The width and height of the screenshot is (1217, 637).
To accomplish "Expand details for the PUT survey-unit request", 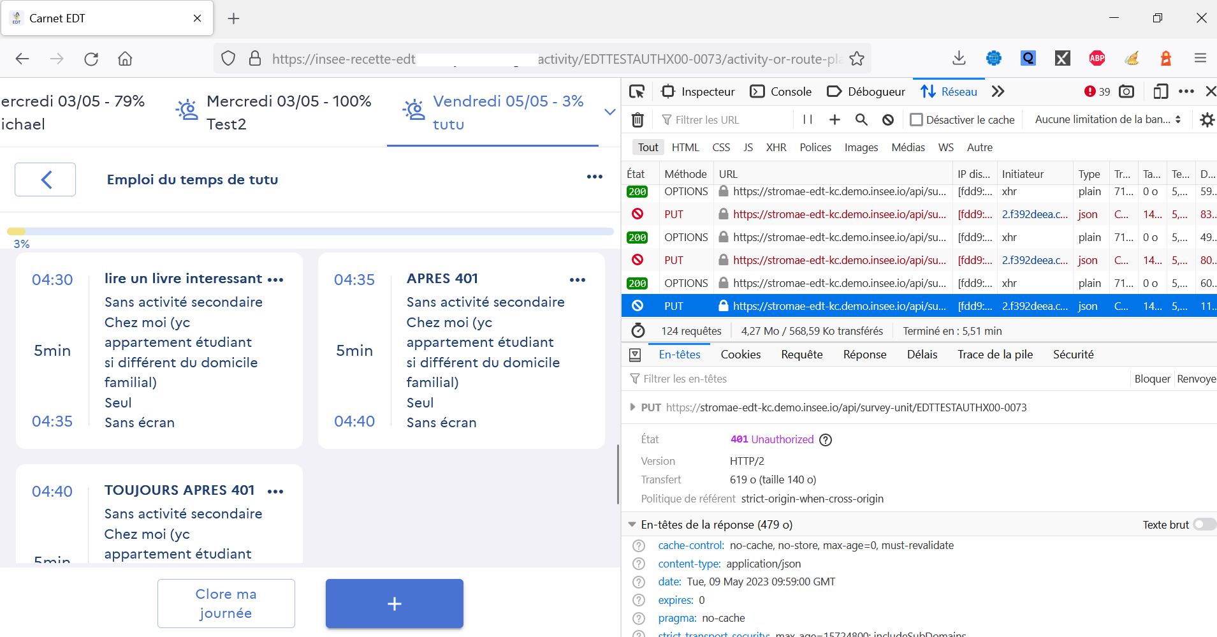I will coord(632,407).
